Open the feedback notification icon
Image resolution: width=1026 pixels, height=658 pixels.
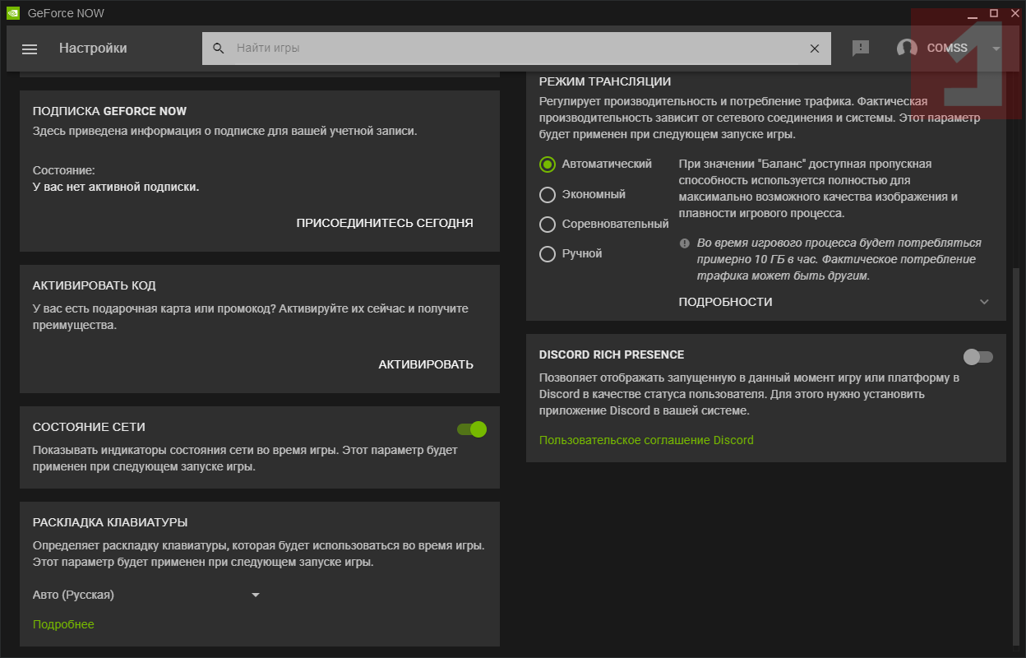click(861, 49)
